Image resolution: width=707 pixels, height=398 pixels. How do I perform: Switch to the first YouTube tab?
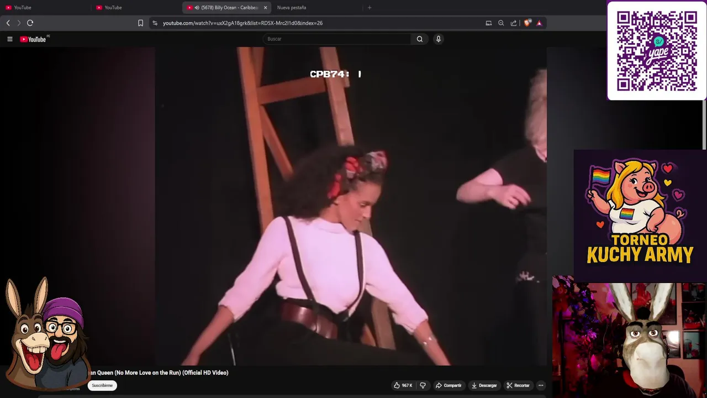(45, 7)
